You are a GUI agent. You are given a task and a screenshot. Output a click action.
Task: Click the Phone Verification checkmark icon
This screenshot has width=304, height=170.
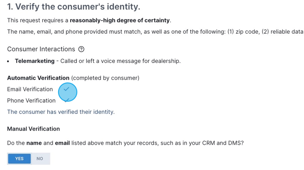pos(66,100)
